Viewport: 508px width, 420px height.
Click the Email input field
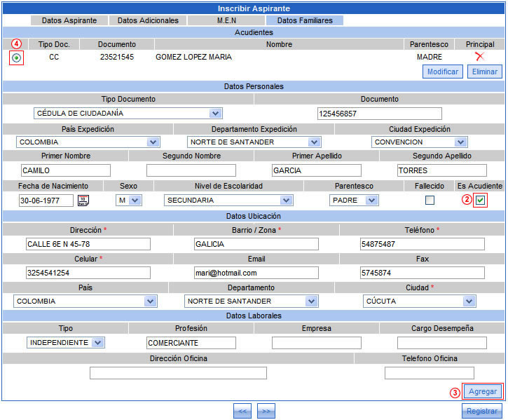256,273
